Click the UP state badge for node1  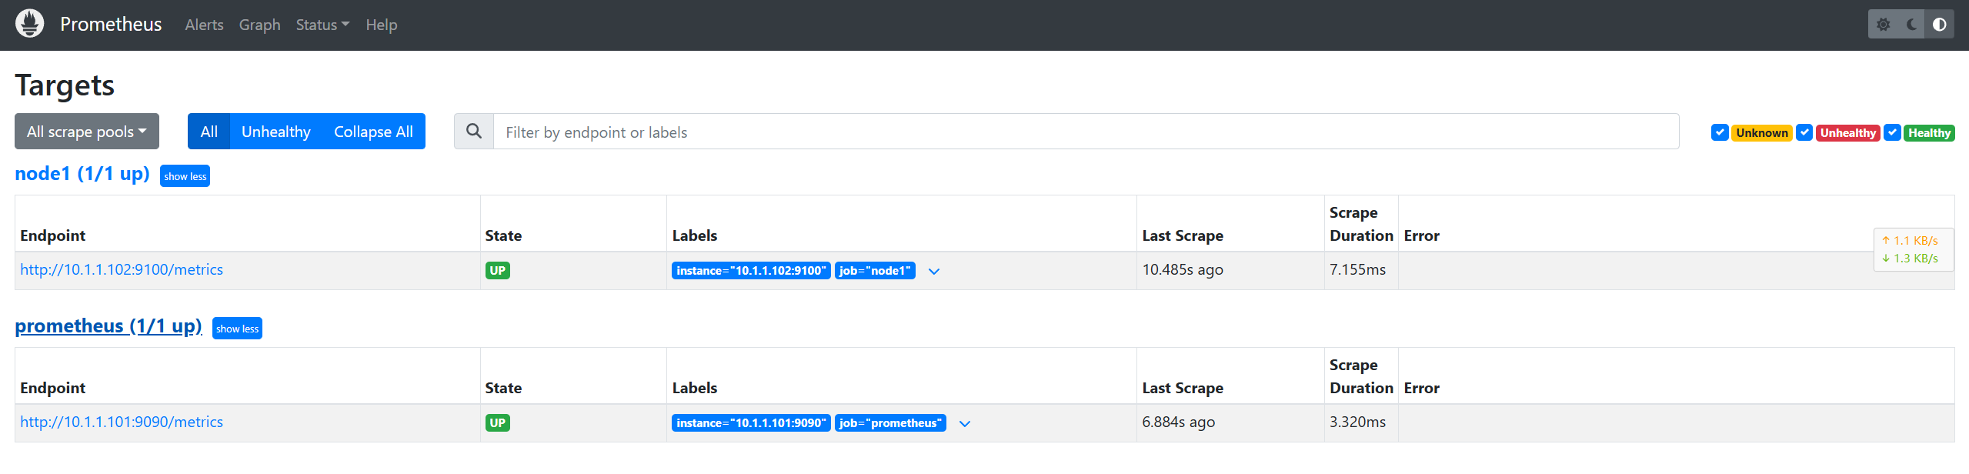click(x=498, y=271)
